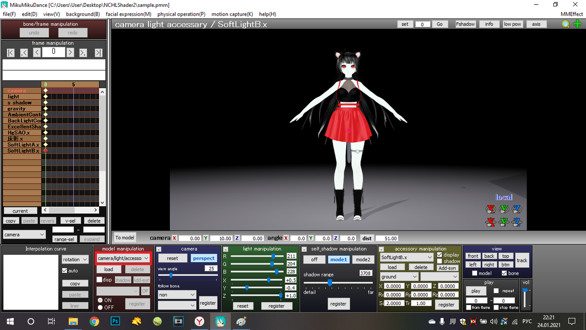Screen dimensions: 586x330
Task: Open the empty dropdown beside ground
Action: pos(439,277)
